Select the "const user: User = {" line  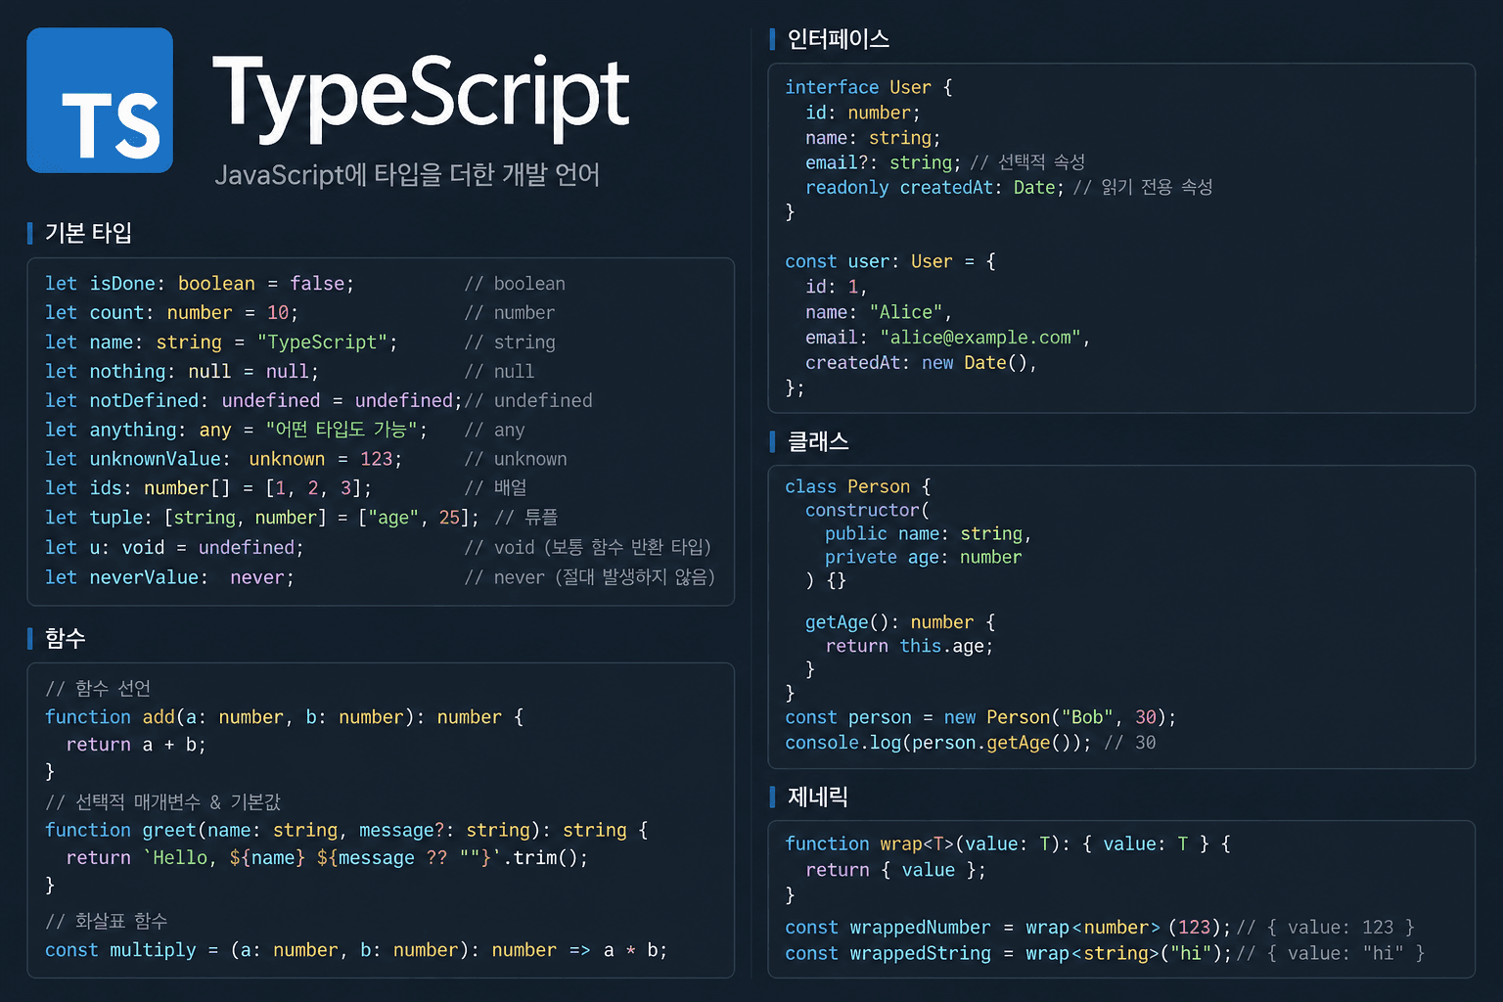(890, 261)
